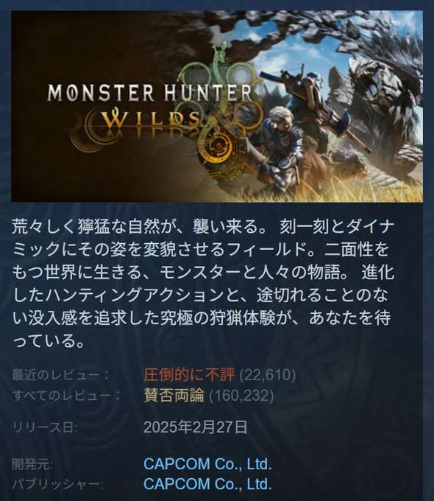This screenshot has width=434, height=501.
Task: Open the Monster Hunter Wilds header image
Action: [x=217, y=106]
